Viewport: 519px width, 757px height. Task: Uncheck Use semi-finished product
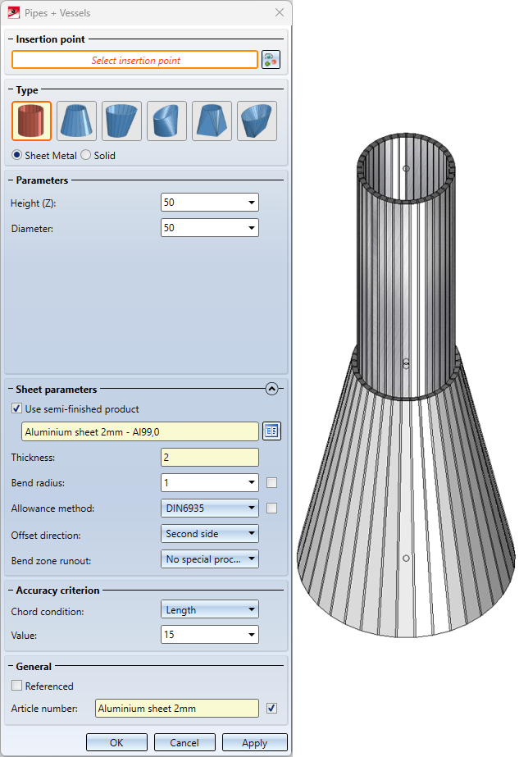click(17, 408)
